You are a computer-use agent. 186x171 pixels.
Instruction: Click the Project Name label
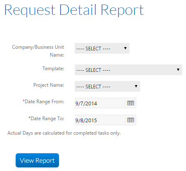[49, 85]
